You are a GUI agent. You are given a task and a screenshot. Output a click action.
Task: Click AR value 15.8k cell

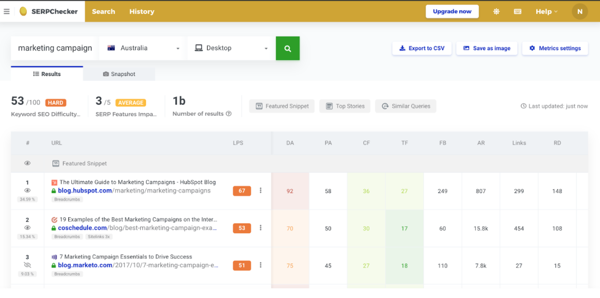coord(481,228)
